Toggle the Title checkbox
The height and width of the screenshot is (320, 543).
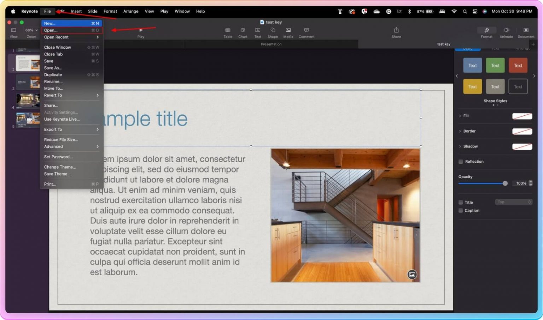pyautogui.click(x=461, y=202)
